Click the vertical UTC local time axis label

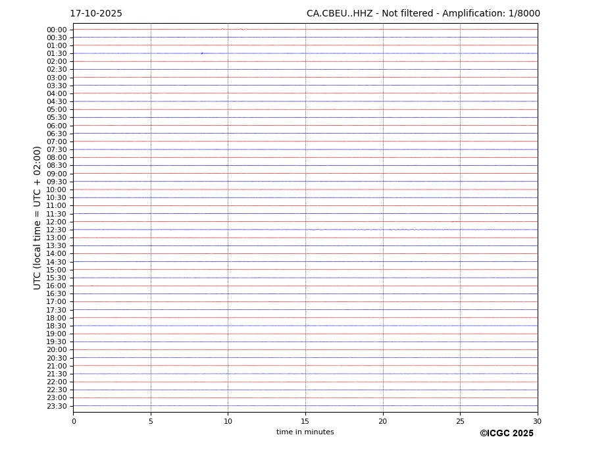point(38,218)
